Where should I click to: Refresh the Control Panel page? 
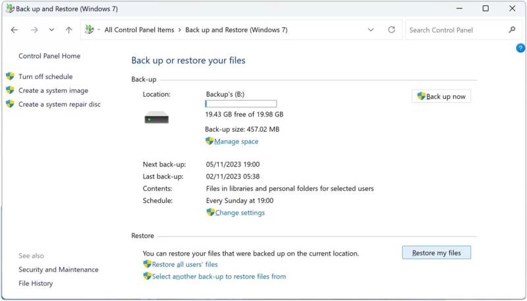(391, 30)
